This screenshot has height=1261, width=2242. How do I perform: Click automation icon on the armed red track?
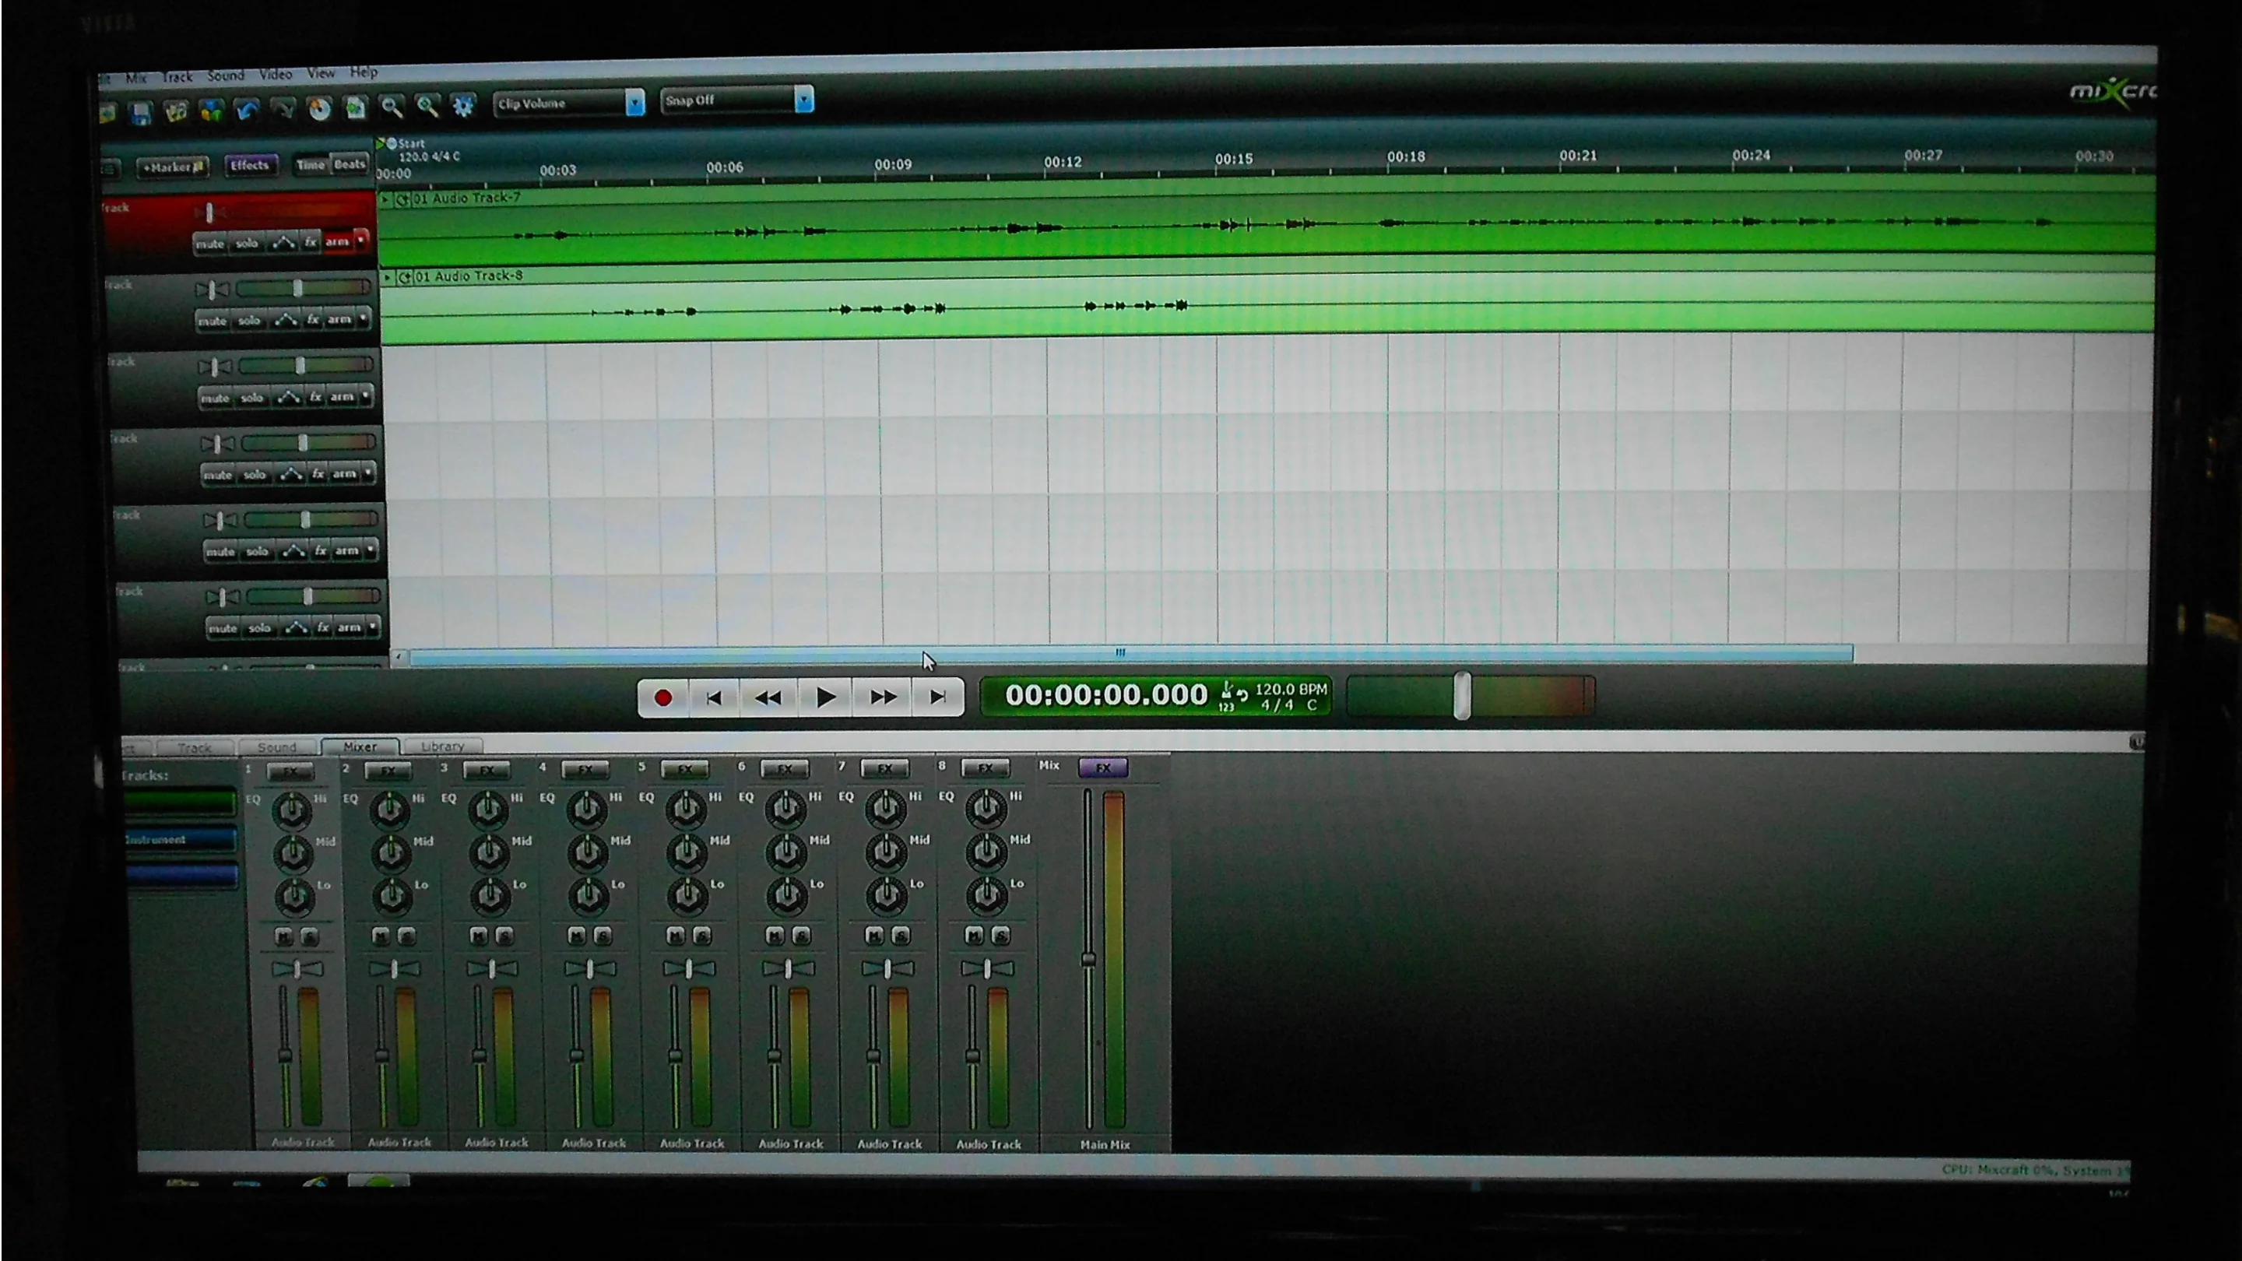click(283, 243)
